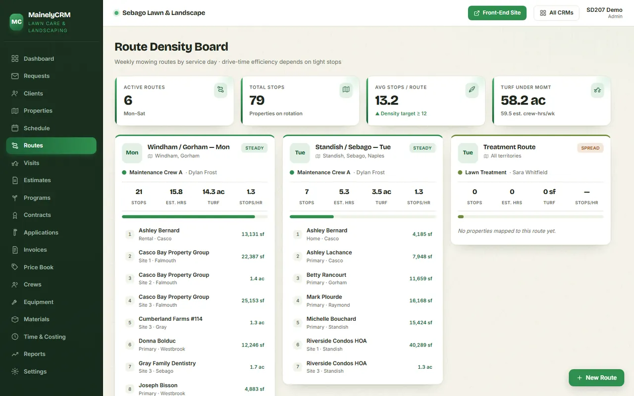Select the Cumberland Farms #114 stop
The width and height of the screenshot is (634, 396).
tap(195, 323)
